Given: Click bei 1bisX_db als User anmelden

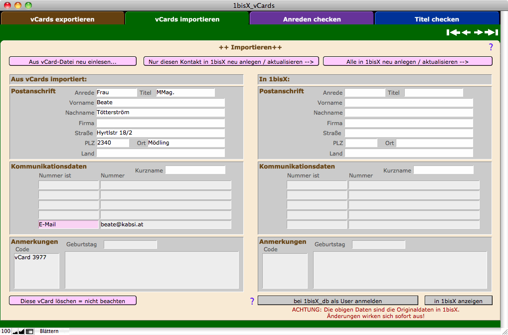Looking at the screenshot, I should pyautogui.click(x=338, y=301).
